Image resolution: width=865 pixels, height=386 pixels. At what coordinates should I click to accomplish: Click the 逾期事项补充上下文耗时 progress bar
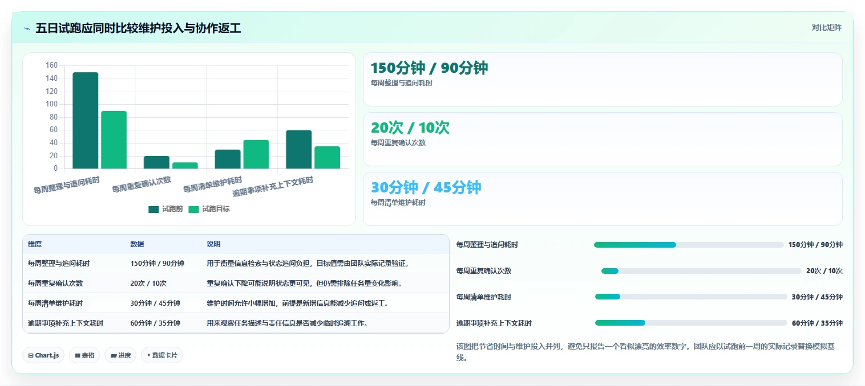691,323
